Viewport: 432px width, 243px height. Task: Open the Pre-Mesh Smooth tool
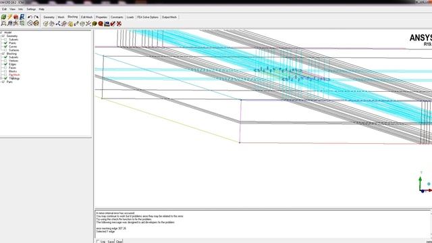coord(107,24)
